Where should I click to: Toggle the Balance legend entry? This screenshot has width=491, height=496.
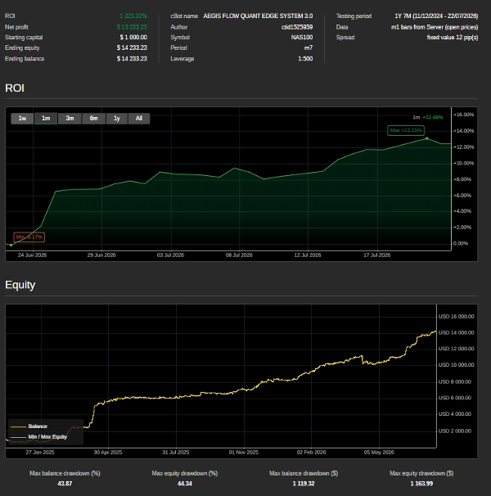click(29, 426)
